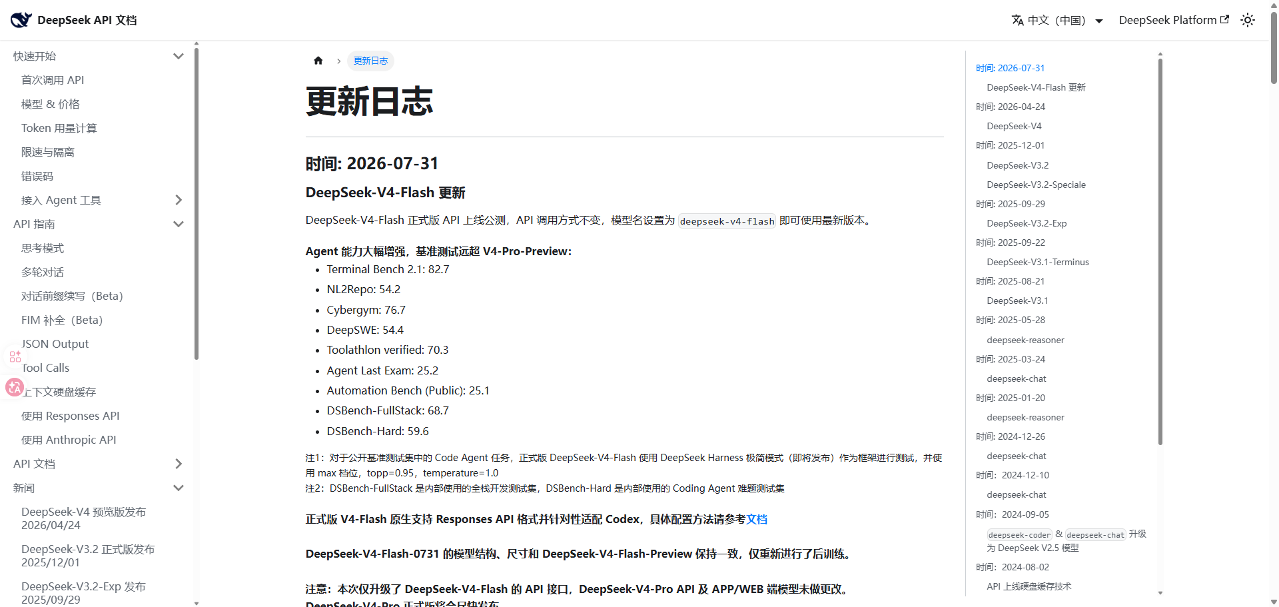The width and height of the screenshot is (1279, 607).
Task: Jump to 时间: 2026-04-24 section
Action: pyautogui.click(x=1011, y=107)
